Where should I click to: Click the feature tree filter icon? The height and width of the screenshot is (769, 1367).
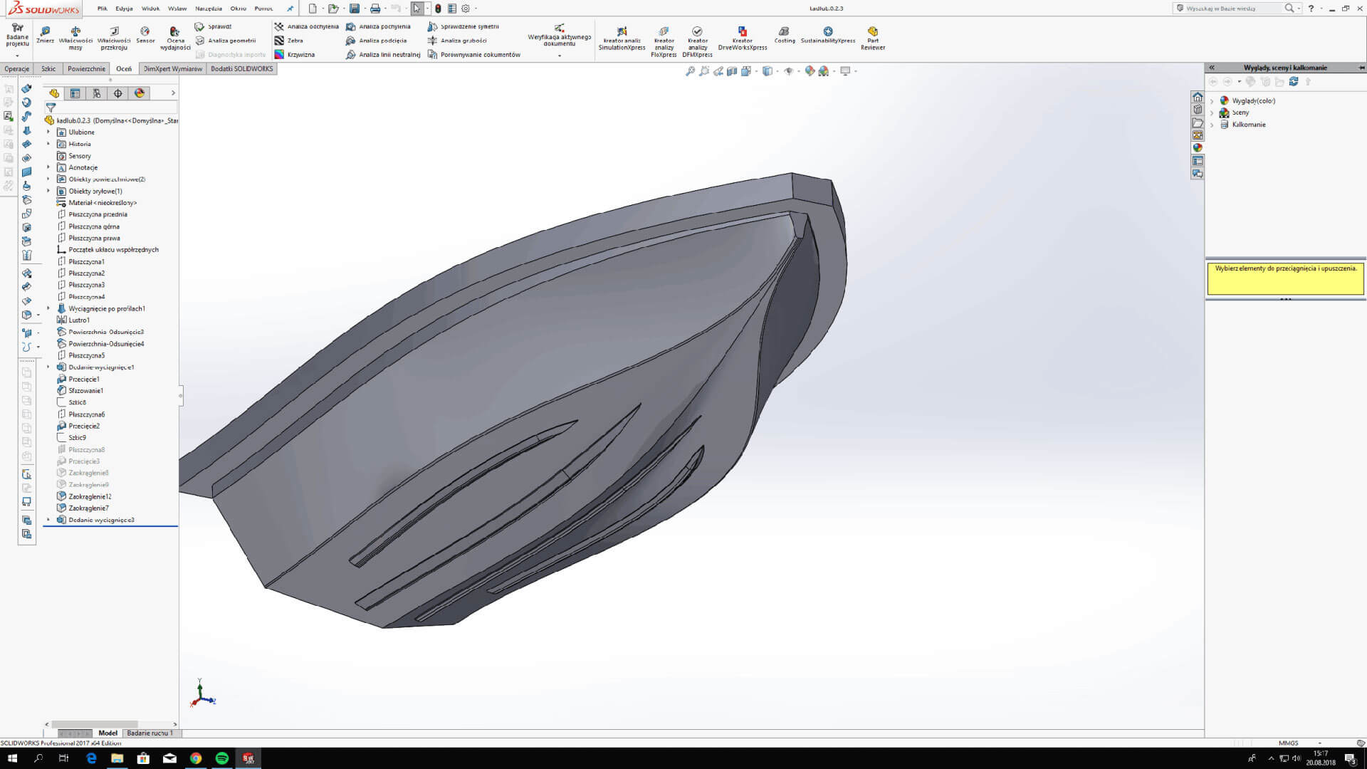(51, 108)
